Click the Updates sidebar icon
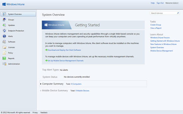 [x=4, y=25]
